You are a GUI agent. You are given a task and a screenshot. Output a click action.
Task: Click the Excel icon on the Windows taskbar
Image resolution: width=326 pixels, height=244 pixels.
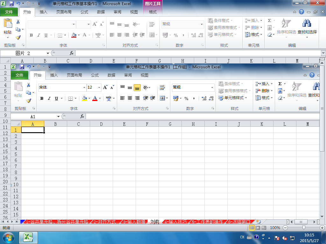28,237
